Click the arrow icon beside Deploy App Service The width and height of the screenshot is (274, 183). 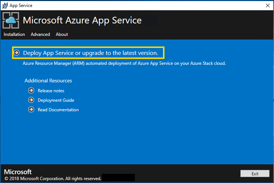point(16,53)
